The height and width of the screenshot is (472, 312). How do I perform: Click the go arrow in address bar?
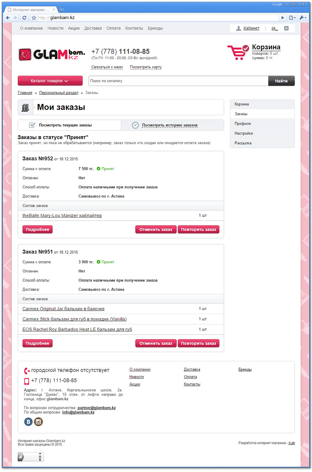(x=283, y=18)
